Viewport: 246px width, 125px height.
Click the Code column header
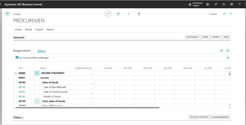21,68
